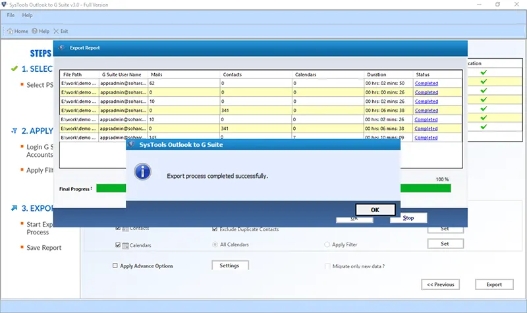Open the File menu
The width and height of the screenshot is (527, 313).
(11, 15)
